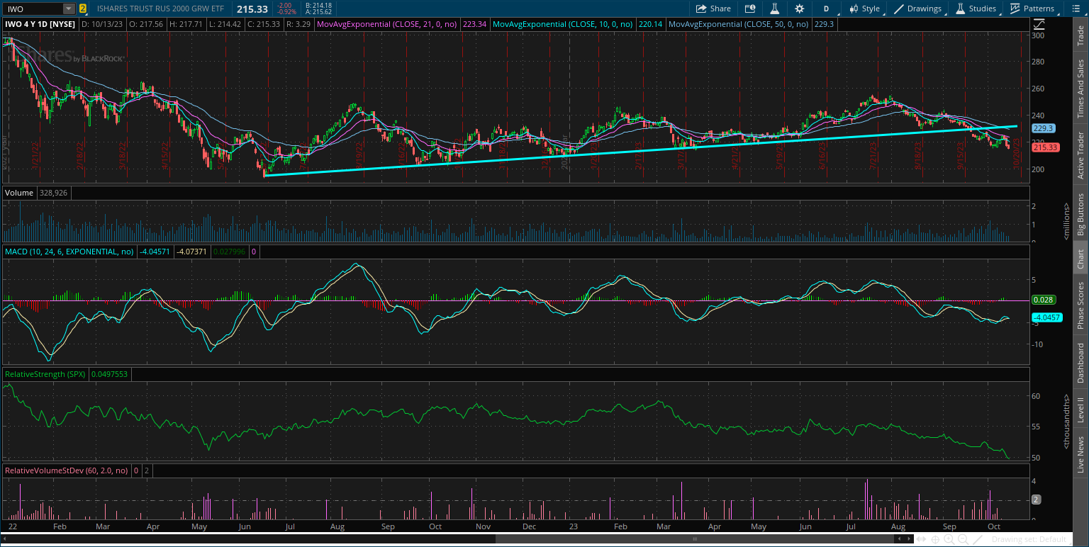Click the Volume study label
This screenshot has height=547, width=1089.
pyautogui.click(x=18, y=192)
